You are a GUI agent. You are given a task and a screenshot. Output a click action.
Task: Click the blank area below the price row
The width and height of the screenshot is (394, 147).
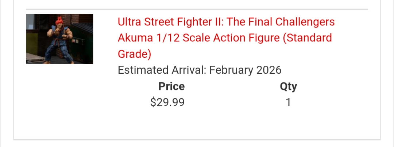[x=197, y=123]
